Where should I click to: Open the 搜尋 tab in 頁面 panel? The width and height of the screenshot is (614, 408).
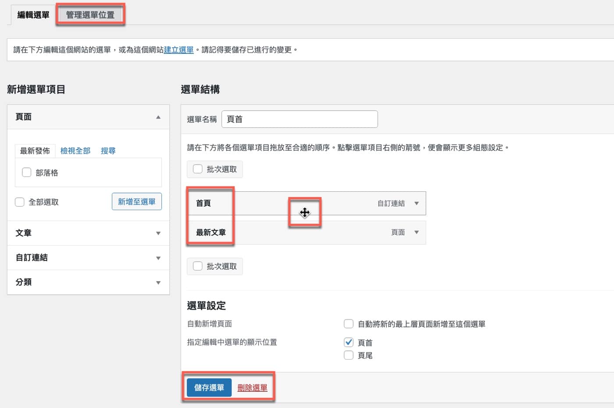click(108, 151)
